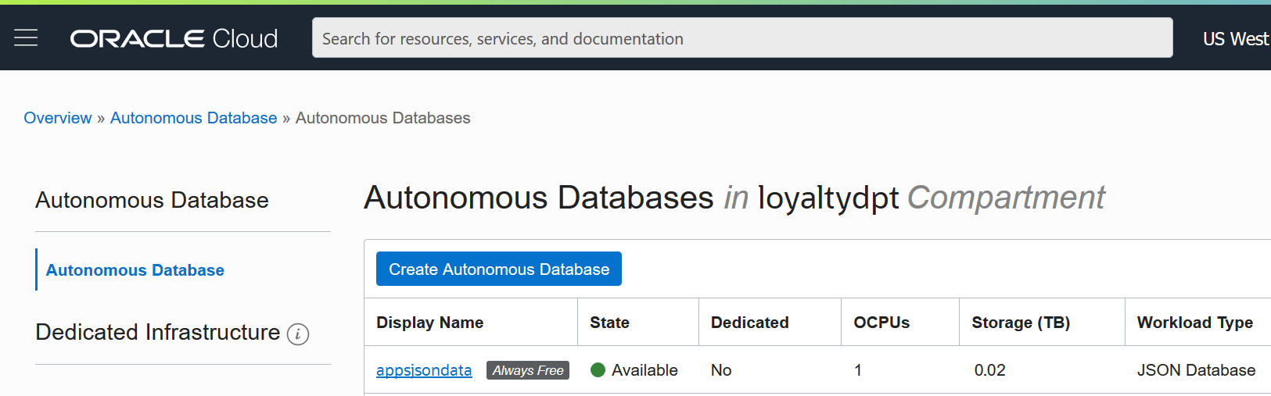1271x396 pixels.
Task: Sort by the Display Name column header
Action: 429,323
